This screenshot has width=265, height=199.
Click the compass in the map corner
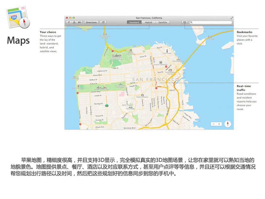(228, 124)
